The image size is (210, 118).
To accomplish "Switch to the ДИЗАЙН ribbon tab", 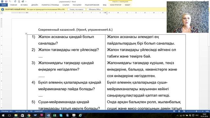I will pyautogui.click(x=34, y=5).
